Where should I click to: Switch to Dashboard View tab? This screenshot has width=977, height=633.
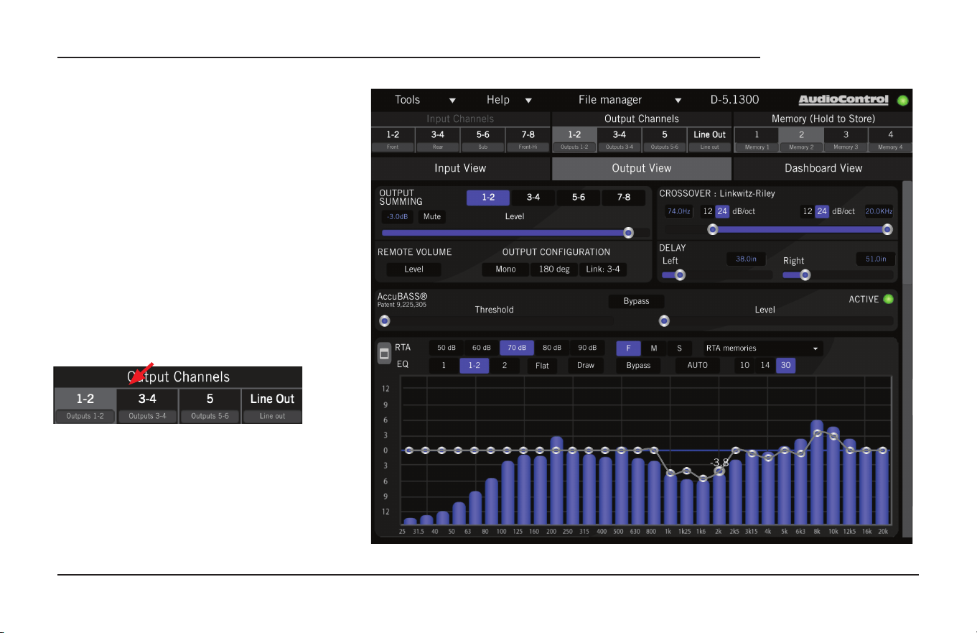(823, 168)
